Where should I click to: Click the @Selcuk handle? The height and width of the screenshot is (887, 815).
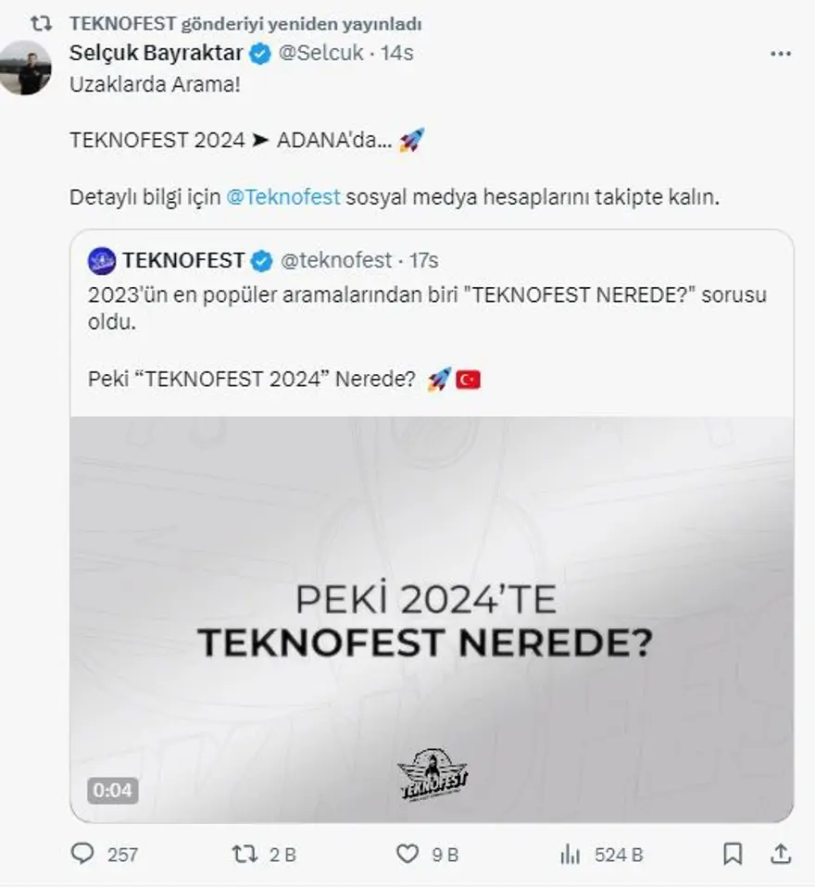320,54
